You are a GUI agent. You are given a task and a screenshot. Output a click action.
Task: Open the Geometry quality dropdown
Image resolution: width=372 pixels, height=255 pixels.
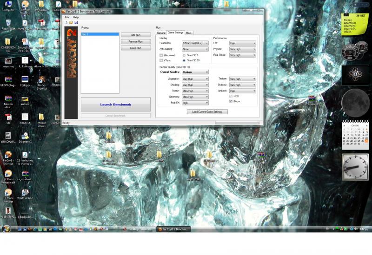point(195,97)
